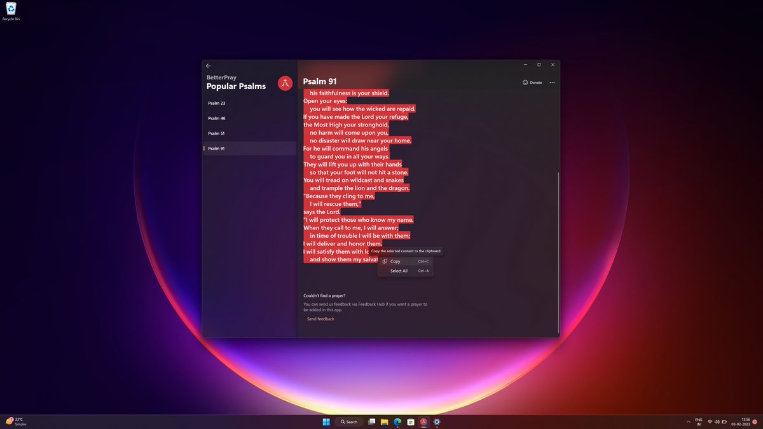The width and height of the screenshot is (763, 429).
Task: Open the Recycle Bin on the desktop
Action: pos(11,11)
